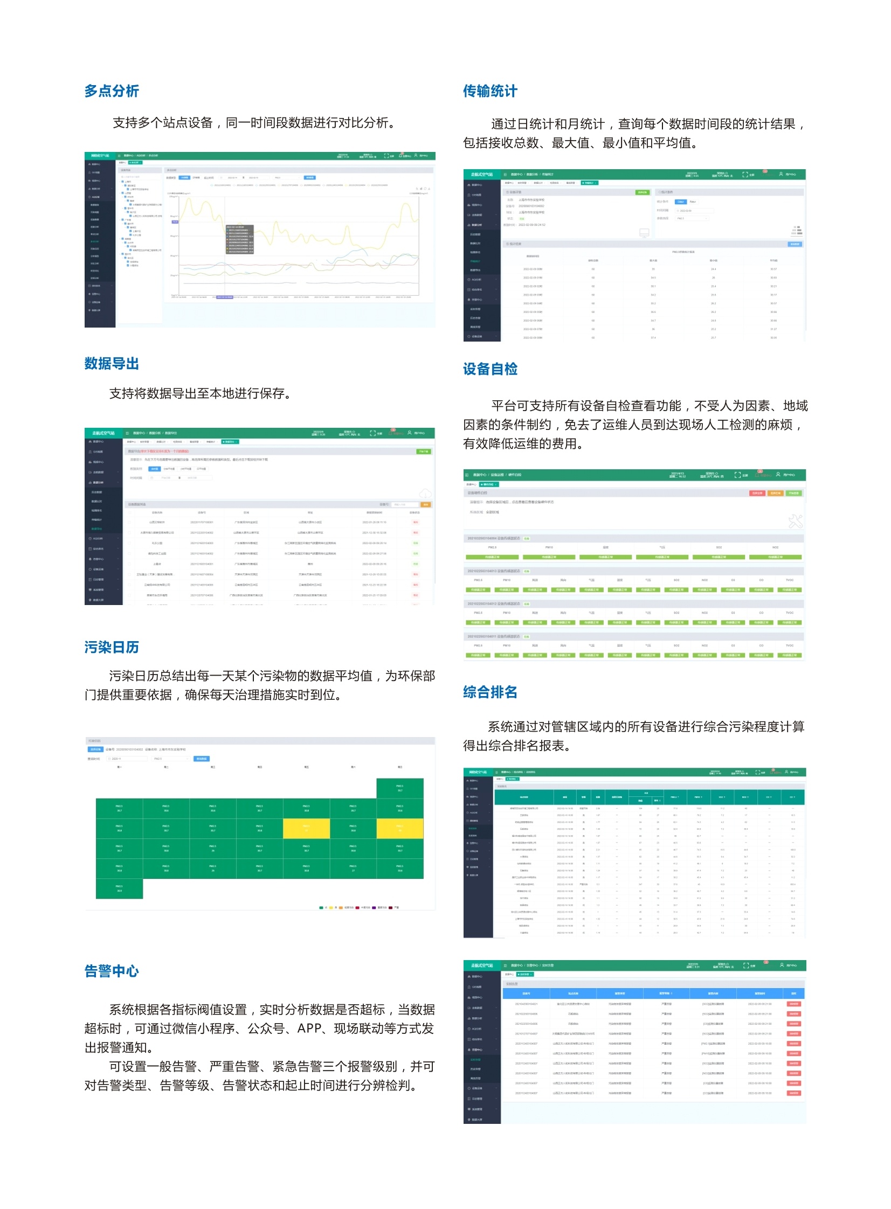Click fullscreen icon in 综合排名 screenshot header
Viewport: 891px width, 1209px height.
(x=758, y=773)
